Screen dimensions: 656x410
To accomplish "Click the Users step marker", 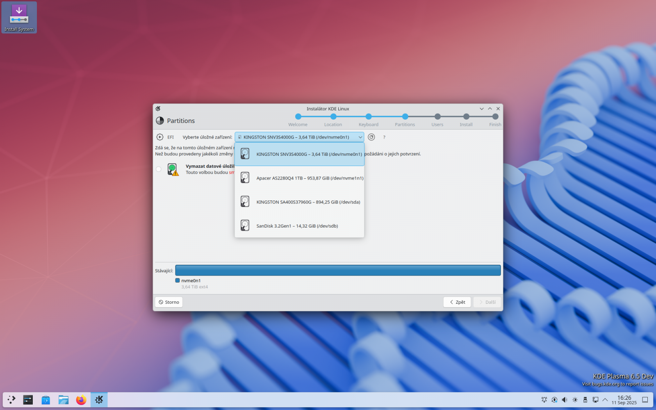I will click(437, 116).
